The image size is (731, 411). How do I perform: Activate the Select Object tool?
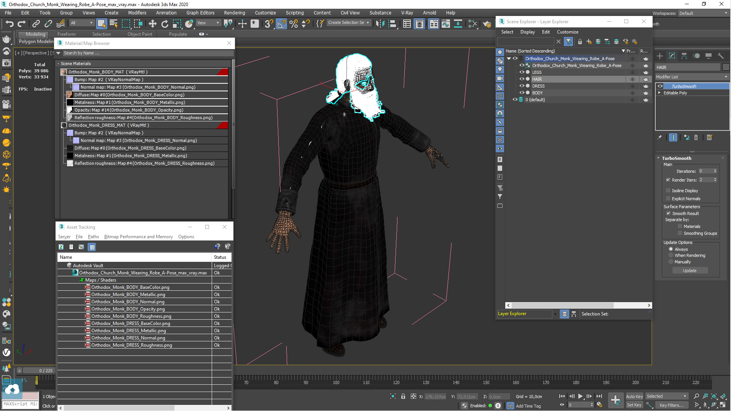101,24
